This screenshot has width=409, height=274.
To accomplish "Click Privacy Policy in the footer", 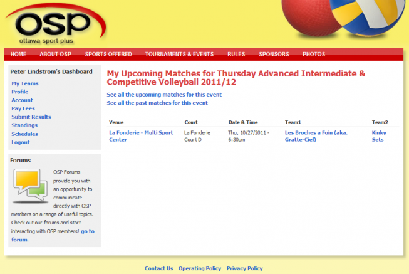I will pyautogui.click(x=244, y=268).
